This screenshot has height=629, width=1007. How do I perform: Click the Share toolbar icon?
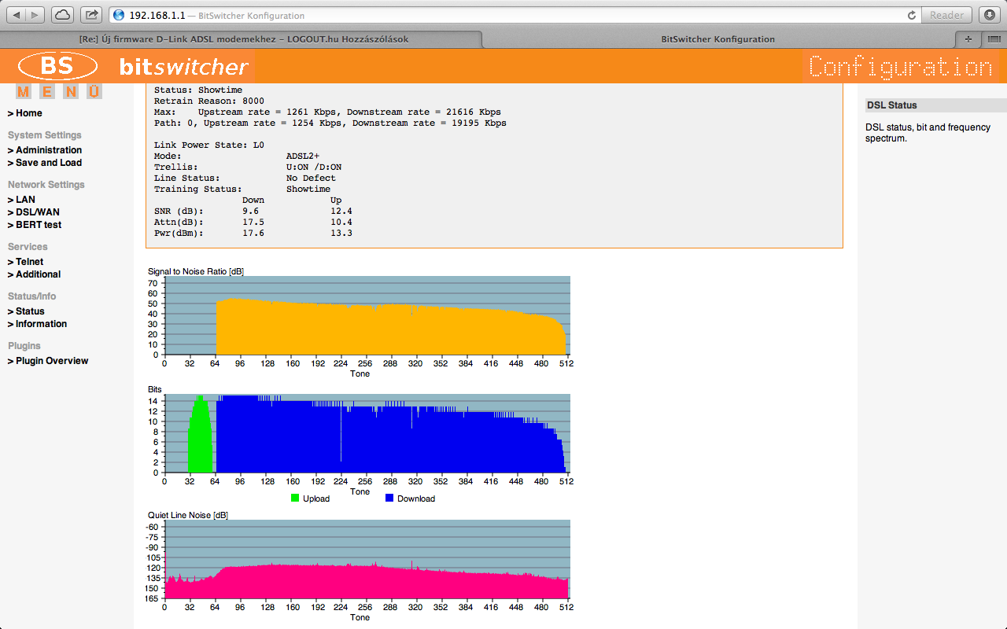click(x=92, y=15)
